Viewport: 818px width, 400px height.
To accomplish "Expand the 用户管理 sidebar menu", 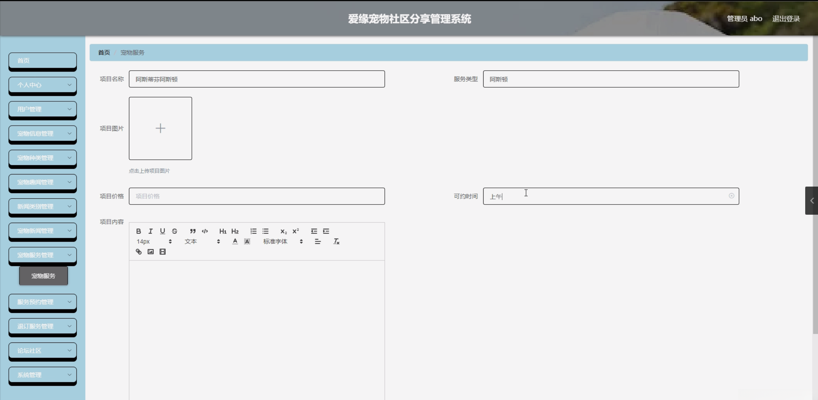I will click(x=43, y=109).
